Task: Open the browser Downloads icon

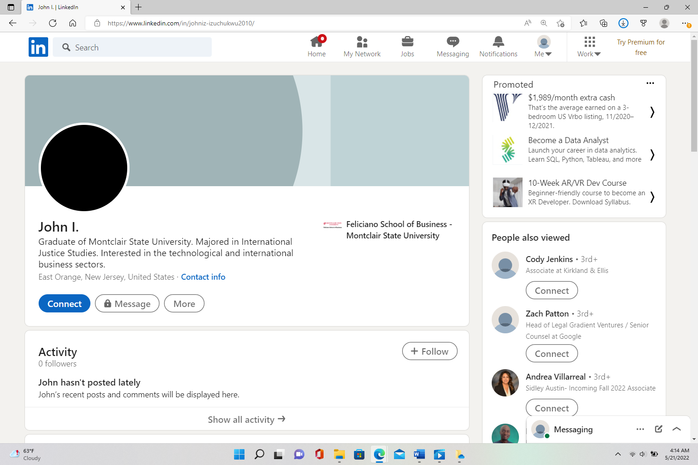Action: click(x=623, y=23)
